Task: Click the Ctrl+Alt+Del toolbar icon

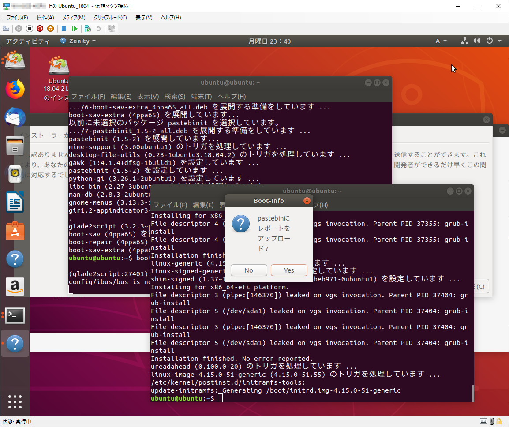Action: coord(6,29)
